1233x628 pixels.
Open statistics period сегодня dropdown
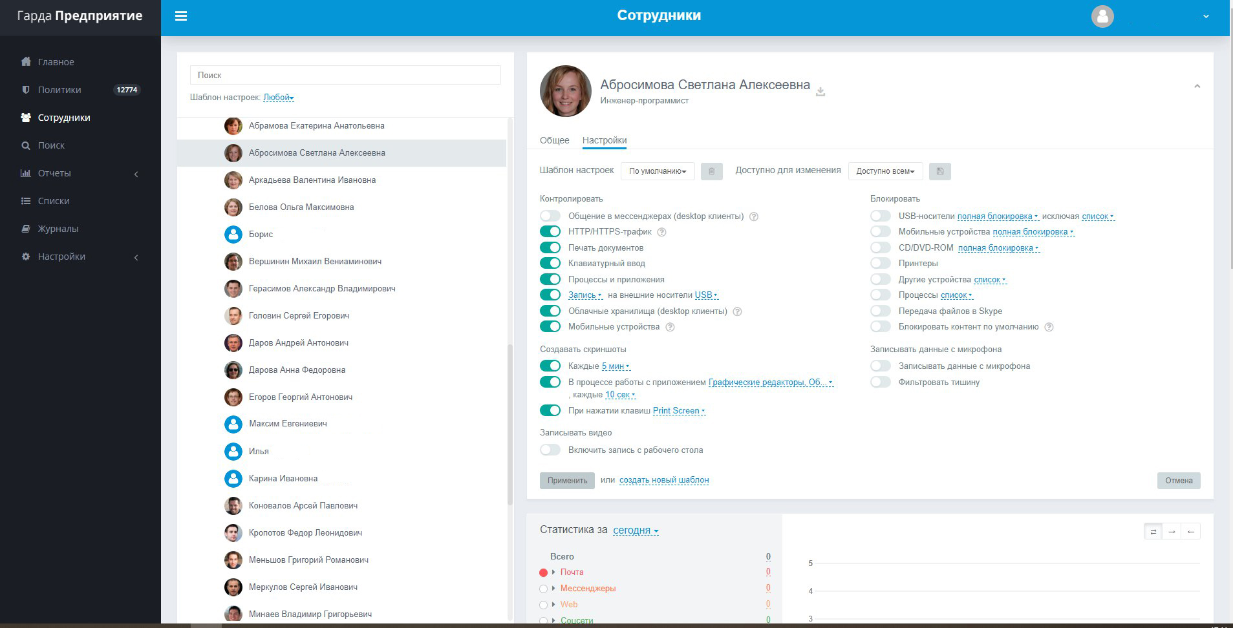[x=636, y=530]
